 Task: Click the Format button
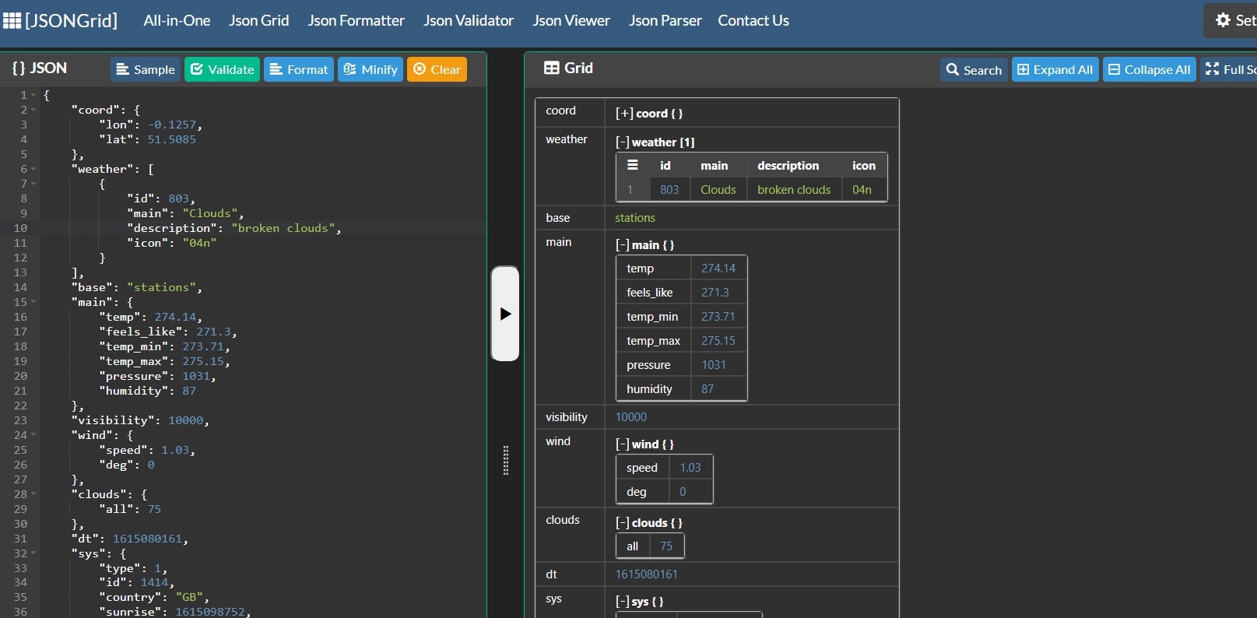[299, 69]
